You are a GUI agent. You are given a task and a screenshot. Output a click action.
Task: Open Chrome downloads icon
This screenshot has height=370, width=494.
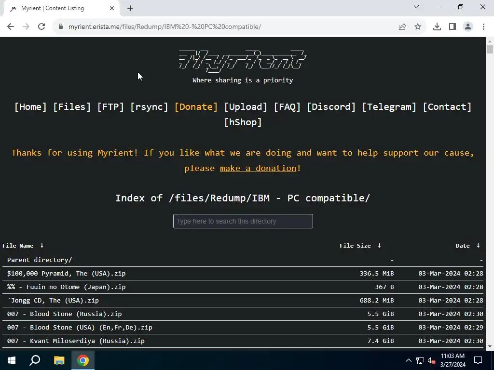coord(437,27)
